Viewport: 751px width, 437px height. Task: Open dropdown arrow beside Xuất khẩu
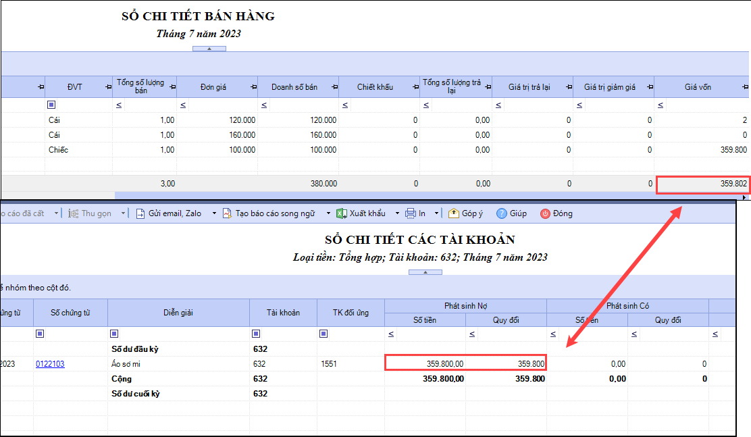pyautogui.click(x=397, y=213)
